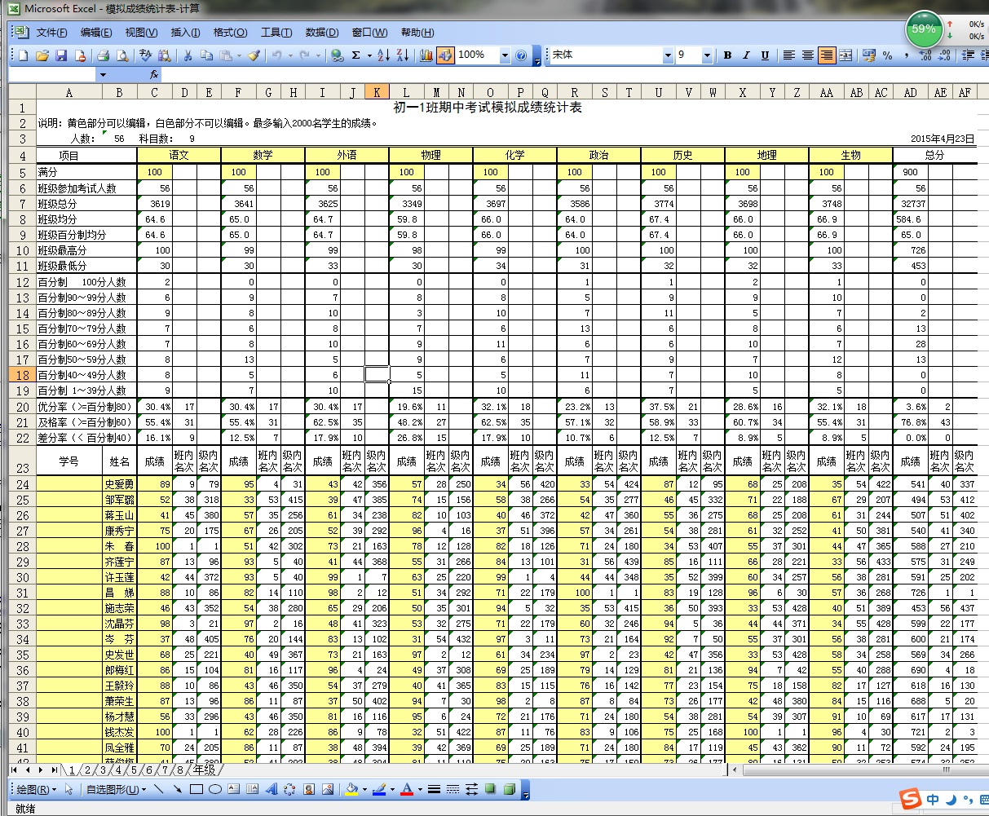
Task: Sort ascending with the A-Z icon
Action: (384, 55)
